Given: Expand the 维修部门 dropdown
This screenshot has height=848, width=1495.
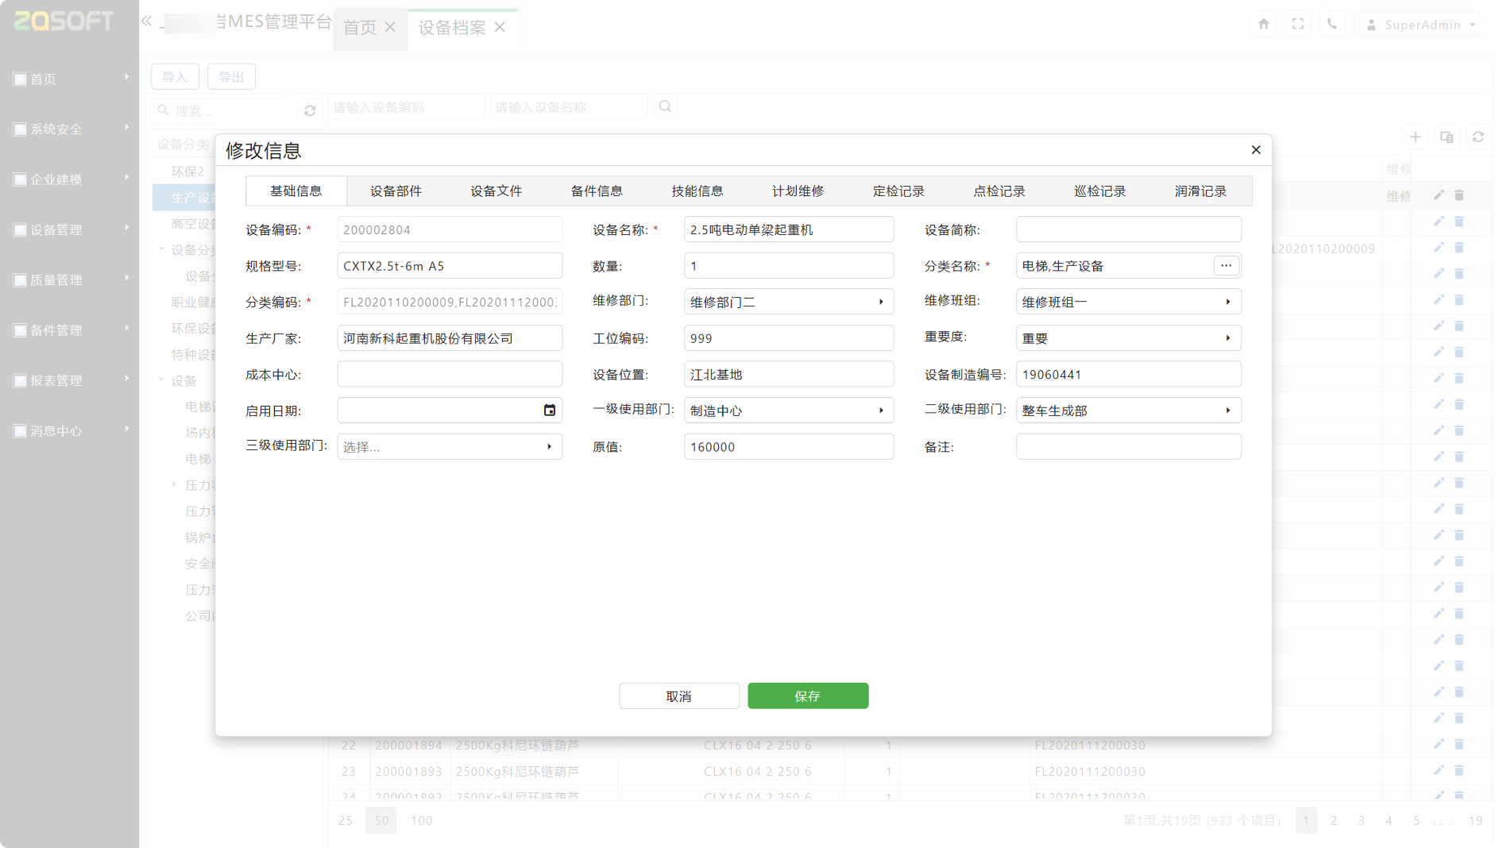Looking at the screenshot, I should (x=880, y=303).
